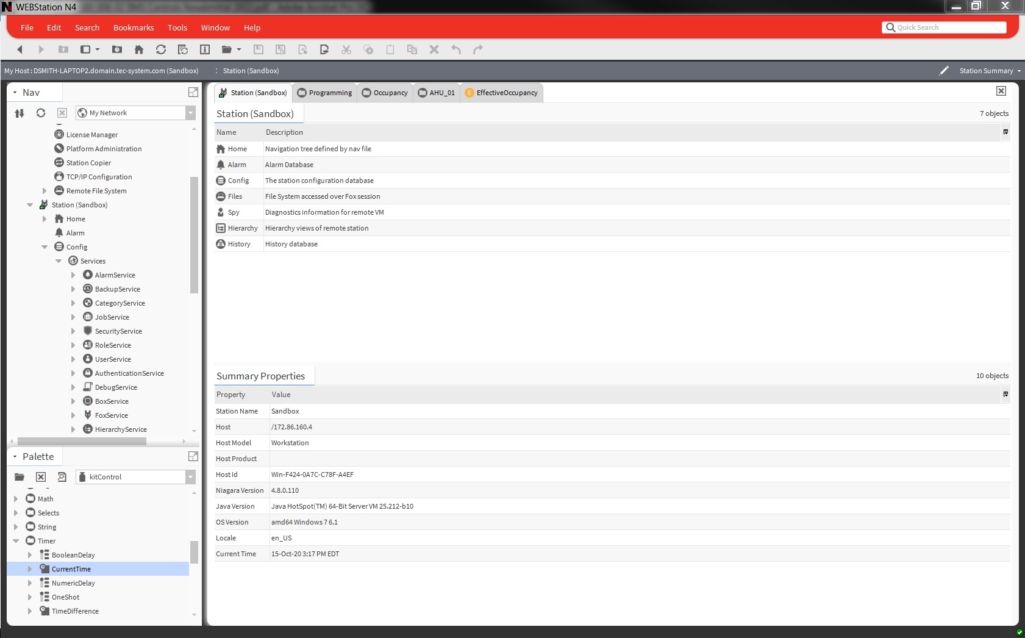Click the export icon in the toolbar
The image size is (1025, 638).
click(x=324, y=49)
